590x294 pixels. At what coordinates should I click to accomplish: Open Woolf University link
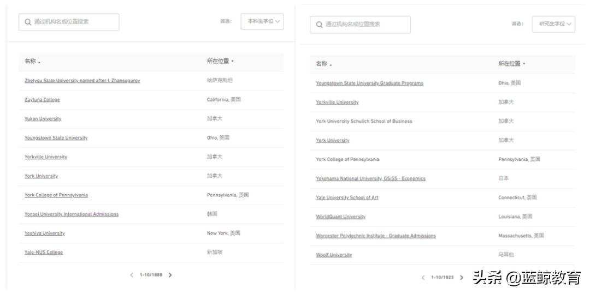click(x=334, y=255)
